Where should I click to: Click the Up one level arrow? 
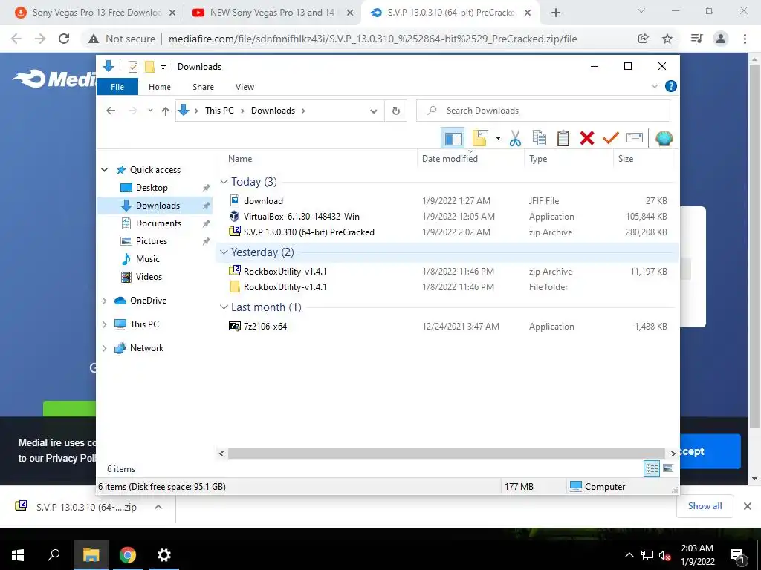(166, 111)
